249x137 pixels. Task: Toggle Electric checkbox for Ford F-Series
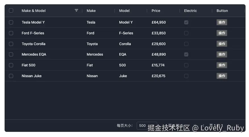(186, 33)
